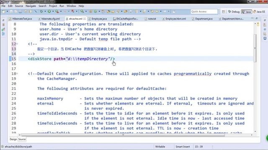The width and height of the screenshot is (268, 150).
Task: Open the External Tools dropdown arrow
Action: point(76,12)
